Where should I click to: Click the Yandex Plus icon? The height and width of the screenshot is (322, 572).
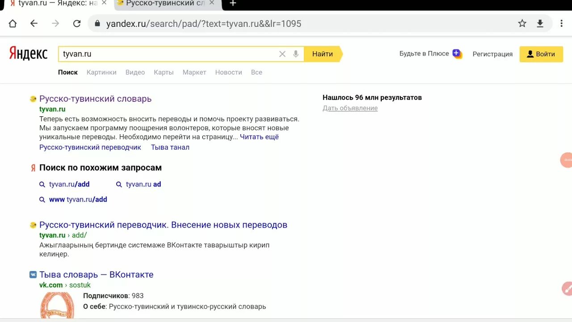457,54
